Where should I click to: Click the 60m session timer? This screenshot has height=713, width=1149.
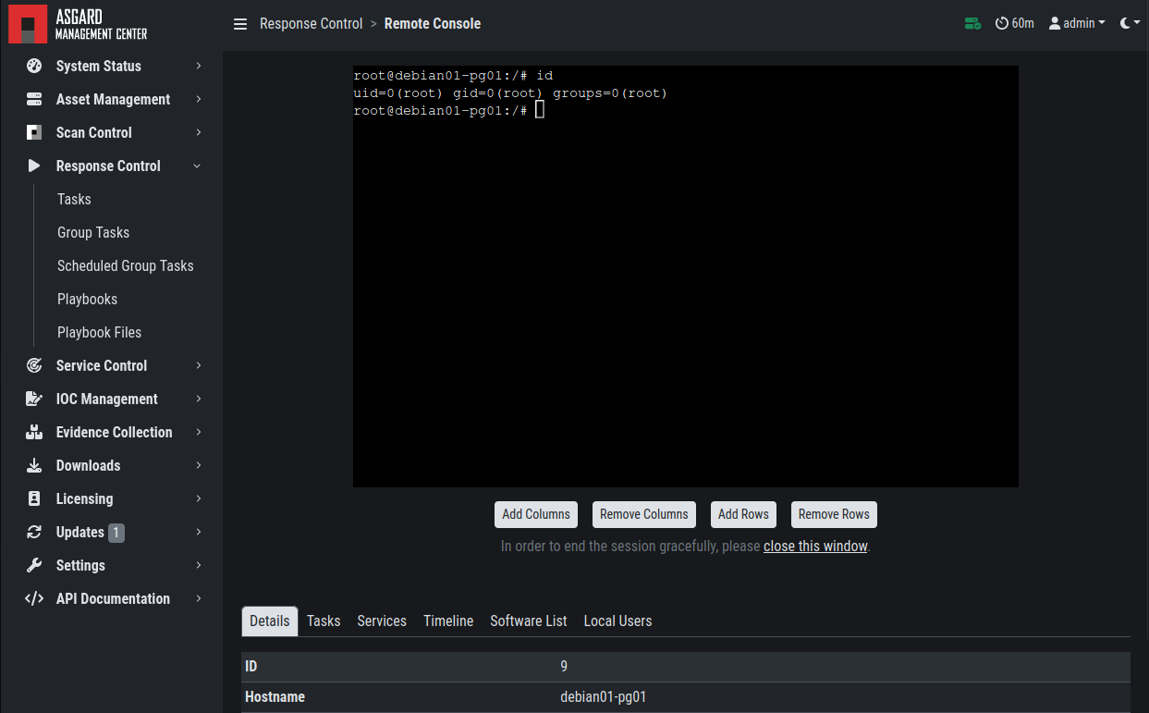(x=1014, y=23)
